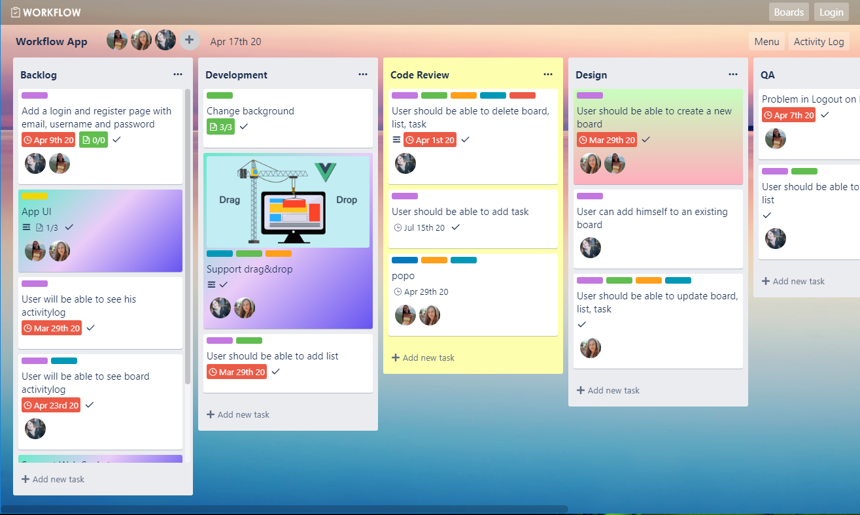The image size is (860, 515).
Task: Open the board Menu
Action: pyautogui.click(x=766, y=41)
